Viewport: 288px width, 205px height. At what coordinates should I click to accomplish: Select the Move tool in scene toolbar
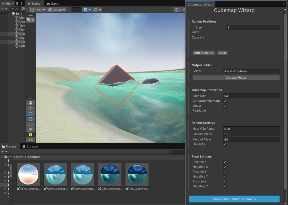(30, 108)
